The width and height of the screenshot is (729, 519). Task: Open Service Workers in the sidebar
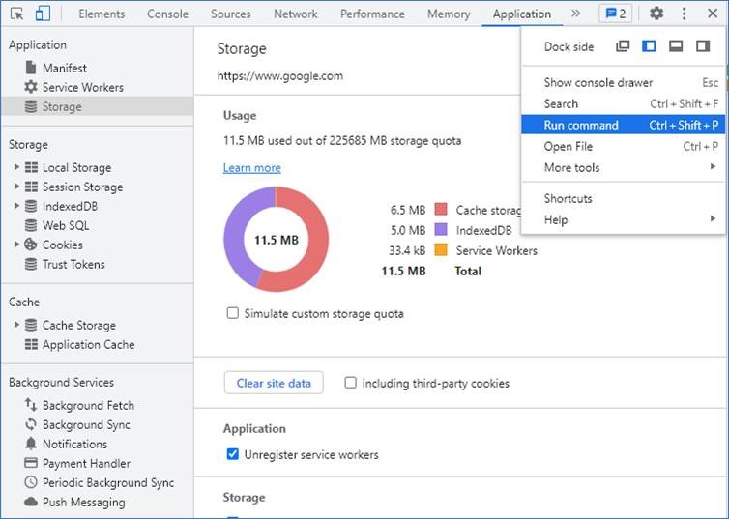pyautogui.click(x=82, y=87)
